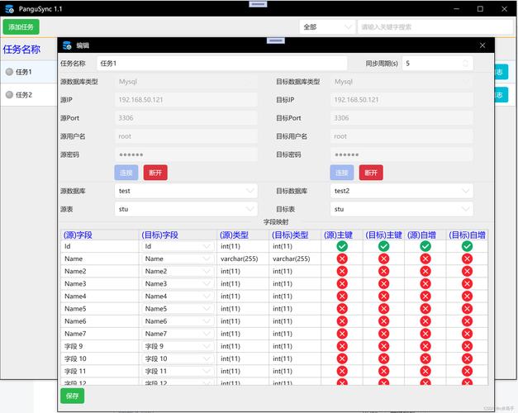518x413 pixels.
Task: Open the 源数据库 dropdown showing test
Action: 186,191
